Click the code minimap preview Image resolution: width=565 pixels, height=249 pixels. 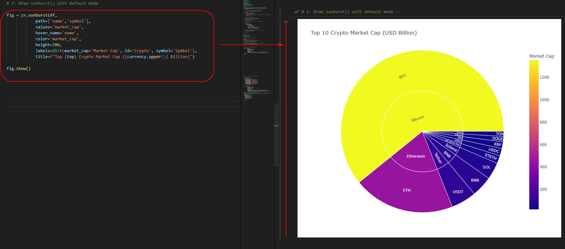click(257, 51)
